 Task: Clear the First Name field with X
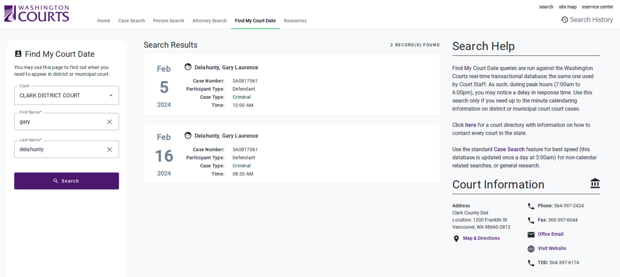tap(110, 122)
